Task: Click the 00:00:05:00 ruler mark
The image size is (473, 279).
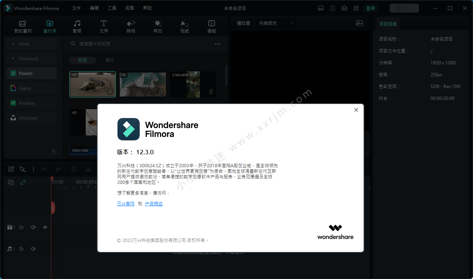Action: (86, 182)
